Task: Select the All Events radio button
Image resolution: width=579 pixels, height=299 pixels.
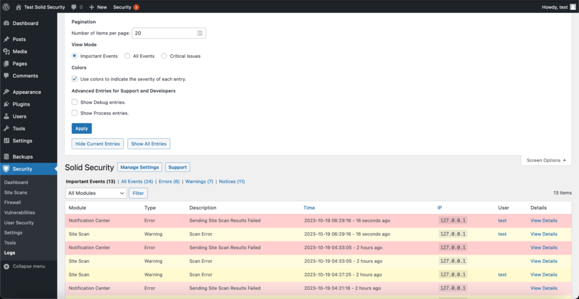Action: (x=127, y=56)
